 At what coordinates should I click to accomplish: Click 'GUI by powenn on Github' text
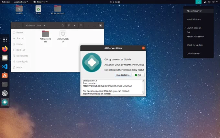coord(117,59)
